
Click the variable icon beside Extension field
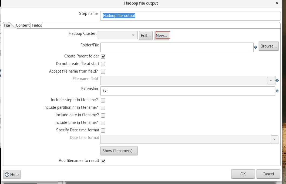tap(277, 91)
